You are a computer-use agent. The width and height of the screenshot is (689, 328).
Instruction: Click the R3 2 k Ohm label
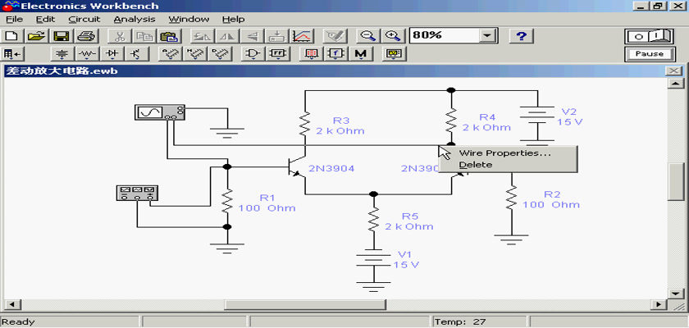tap(340, 125)
